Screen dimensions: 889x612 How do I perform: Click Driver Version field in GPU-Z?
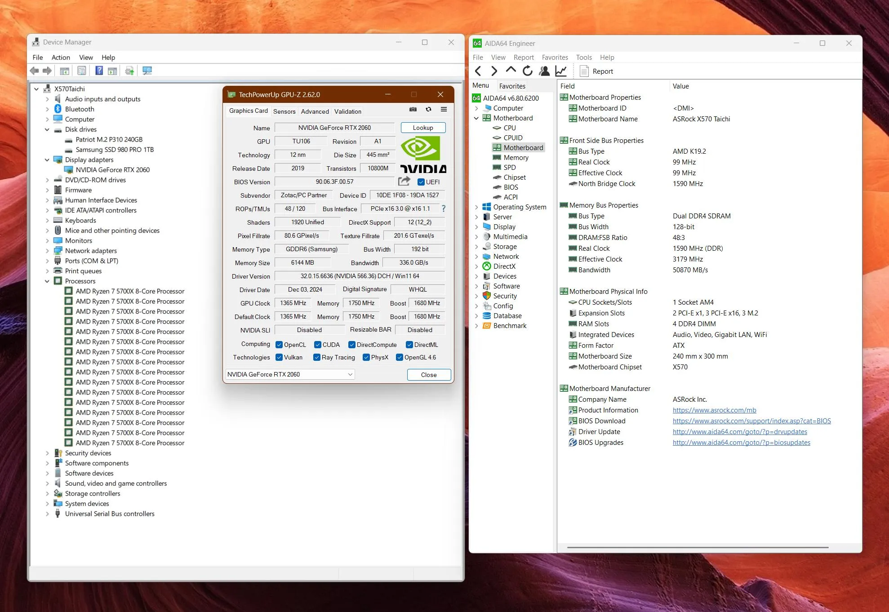pyautogui.click(x=360, y=276)
